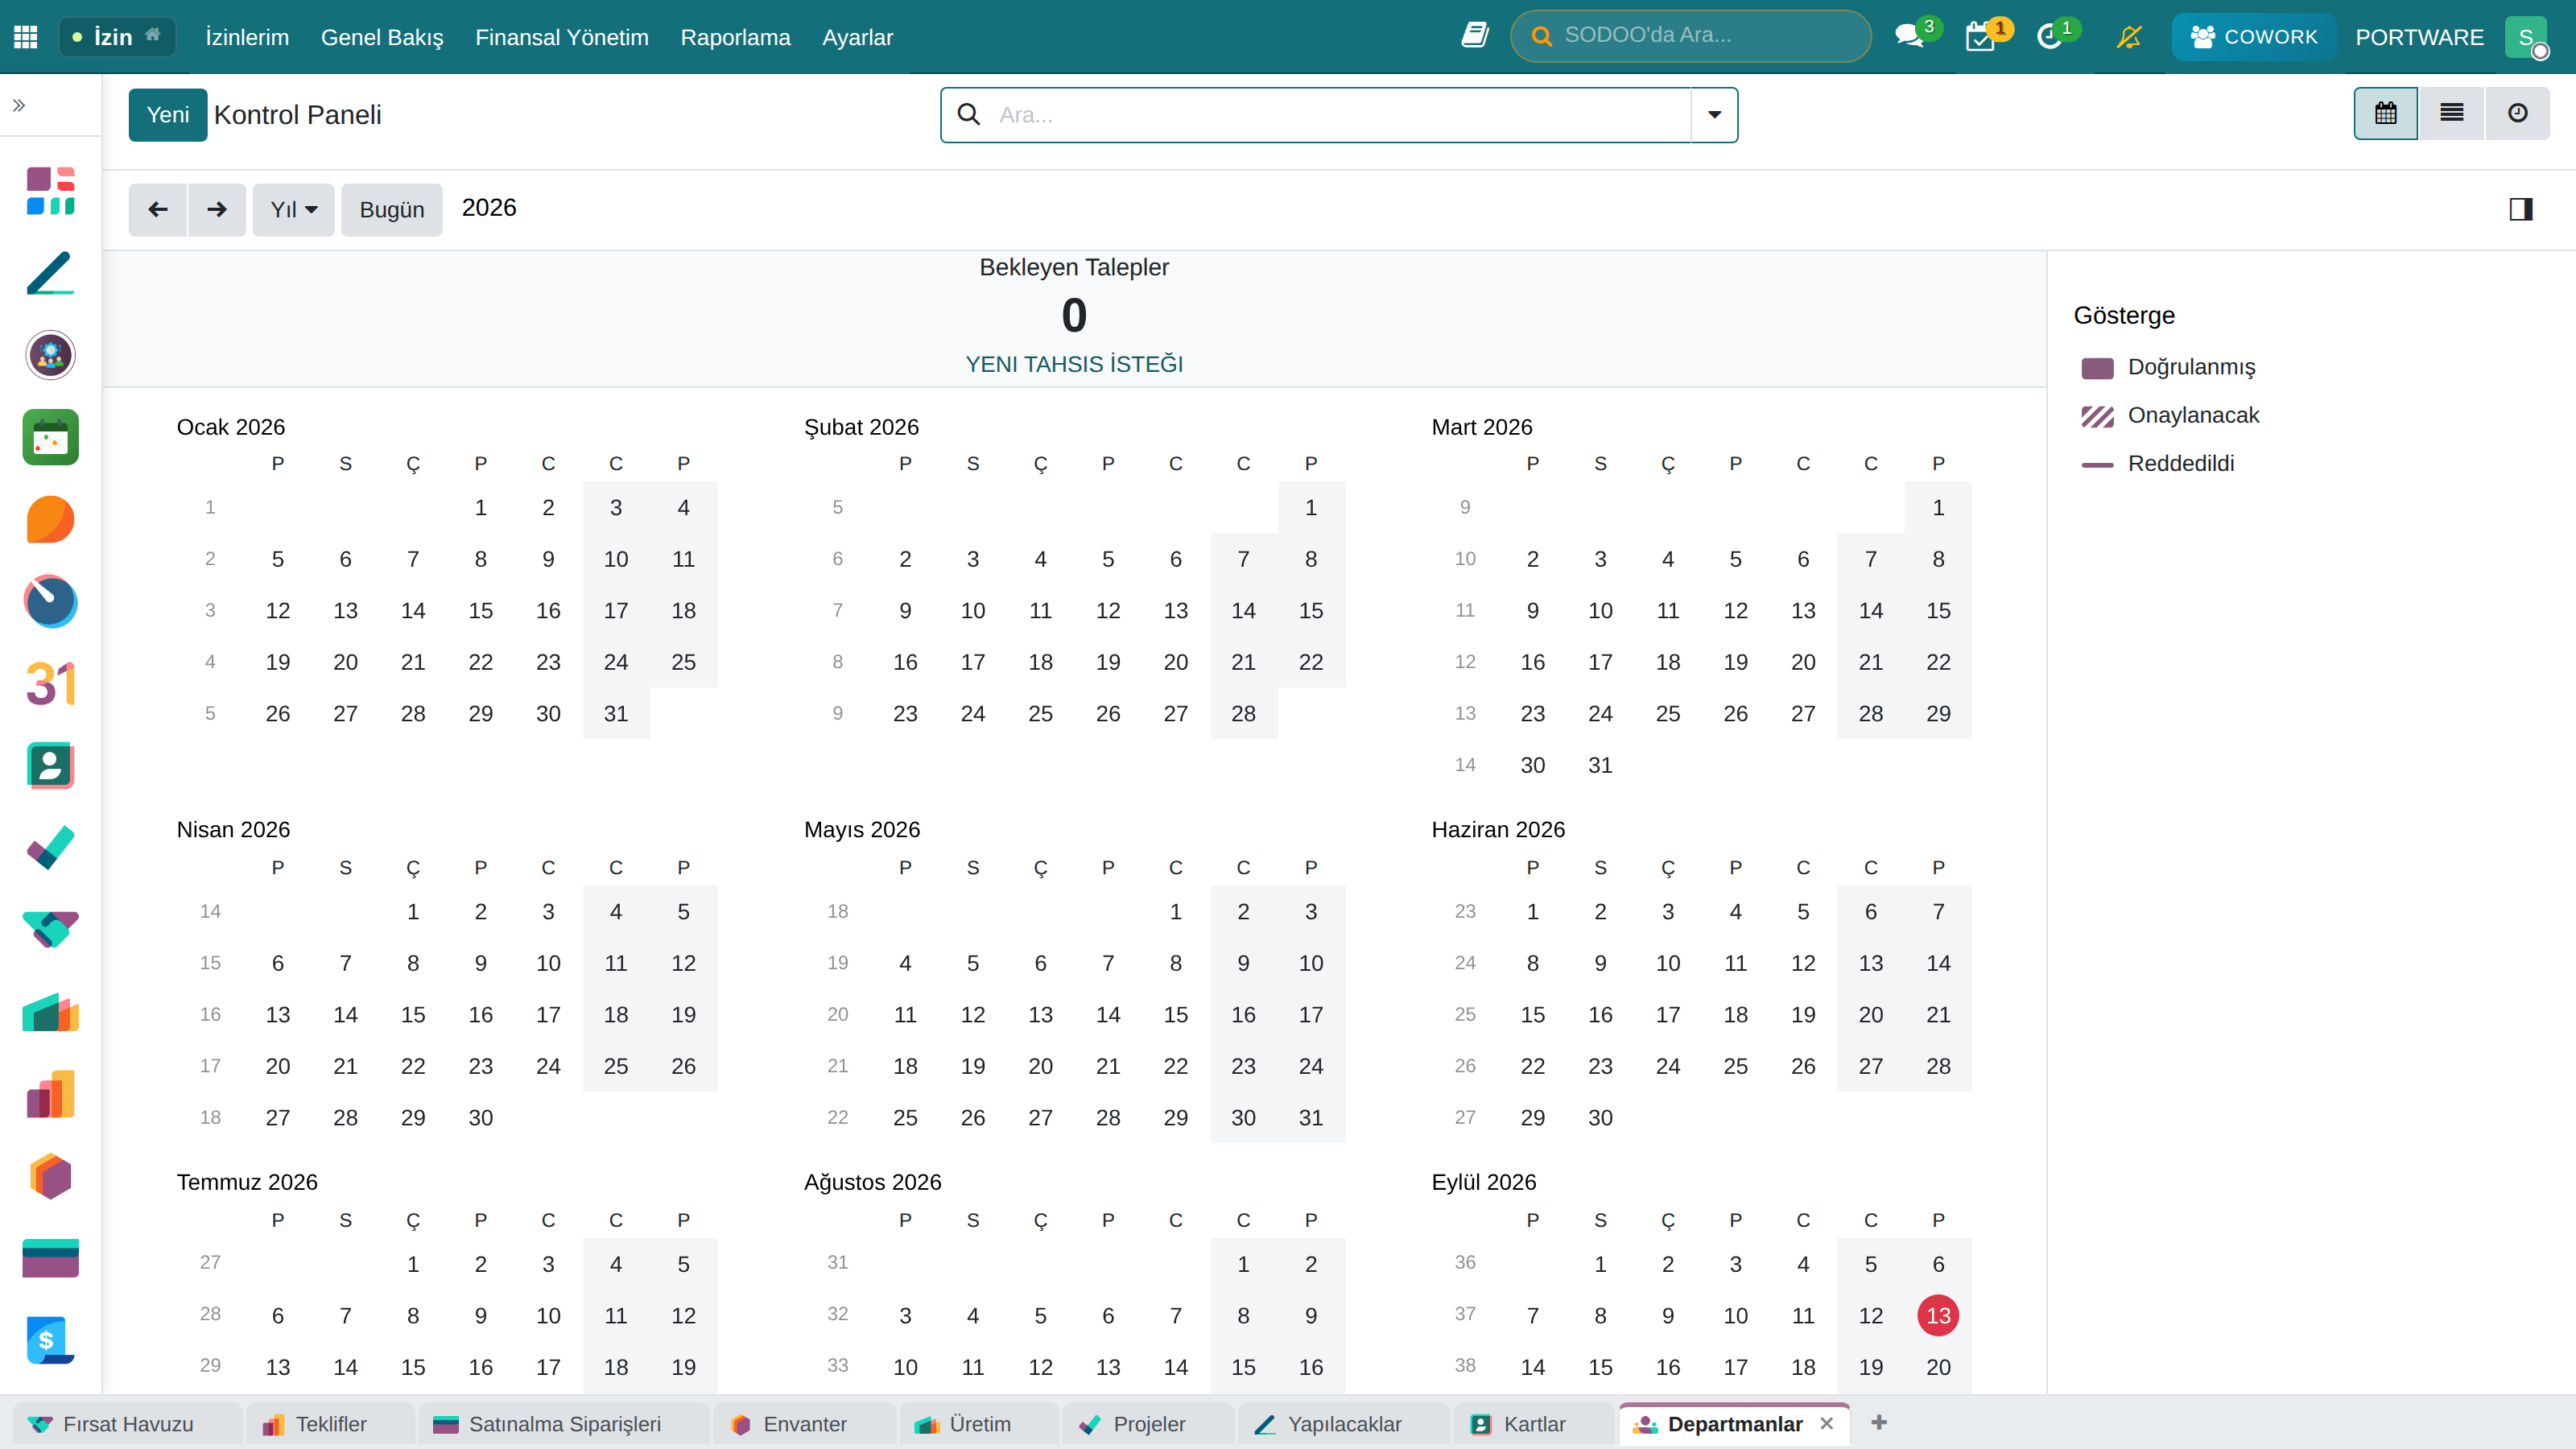Click the Yeni button

coord(168,114)
